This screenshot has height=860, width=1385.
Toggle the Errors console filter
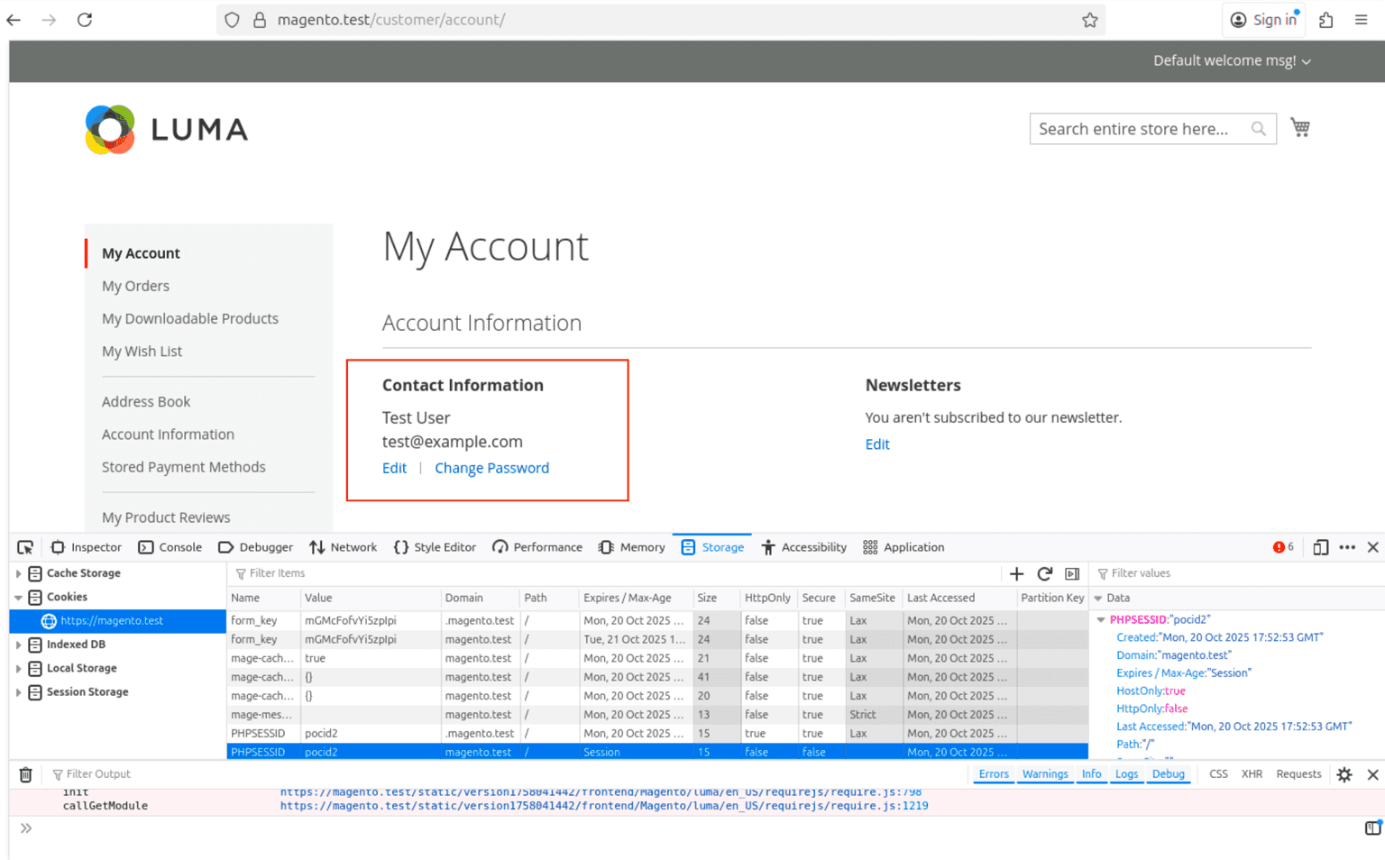tap(993, 774)
